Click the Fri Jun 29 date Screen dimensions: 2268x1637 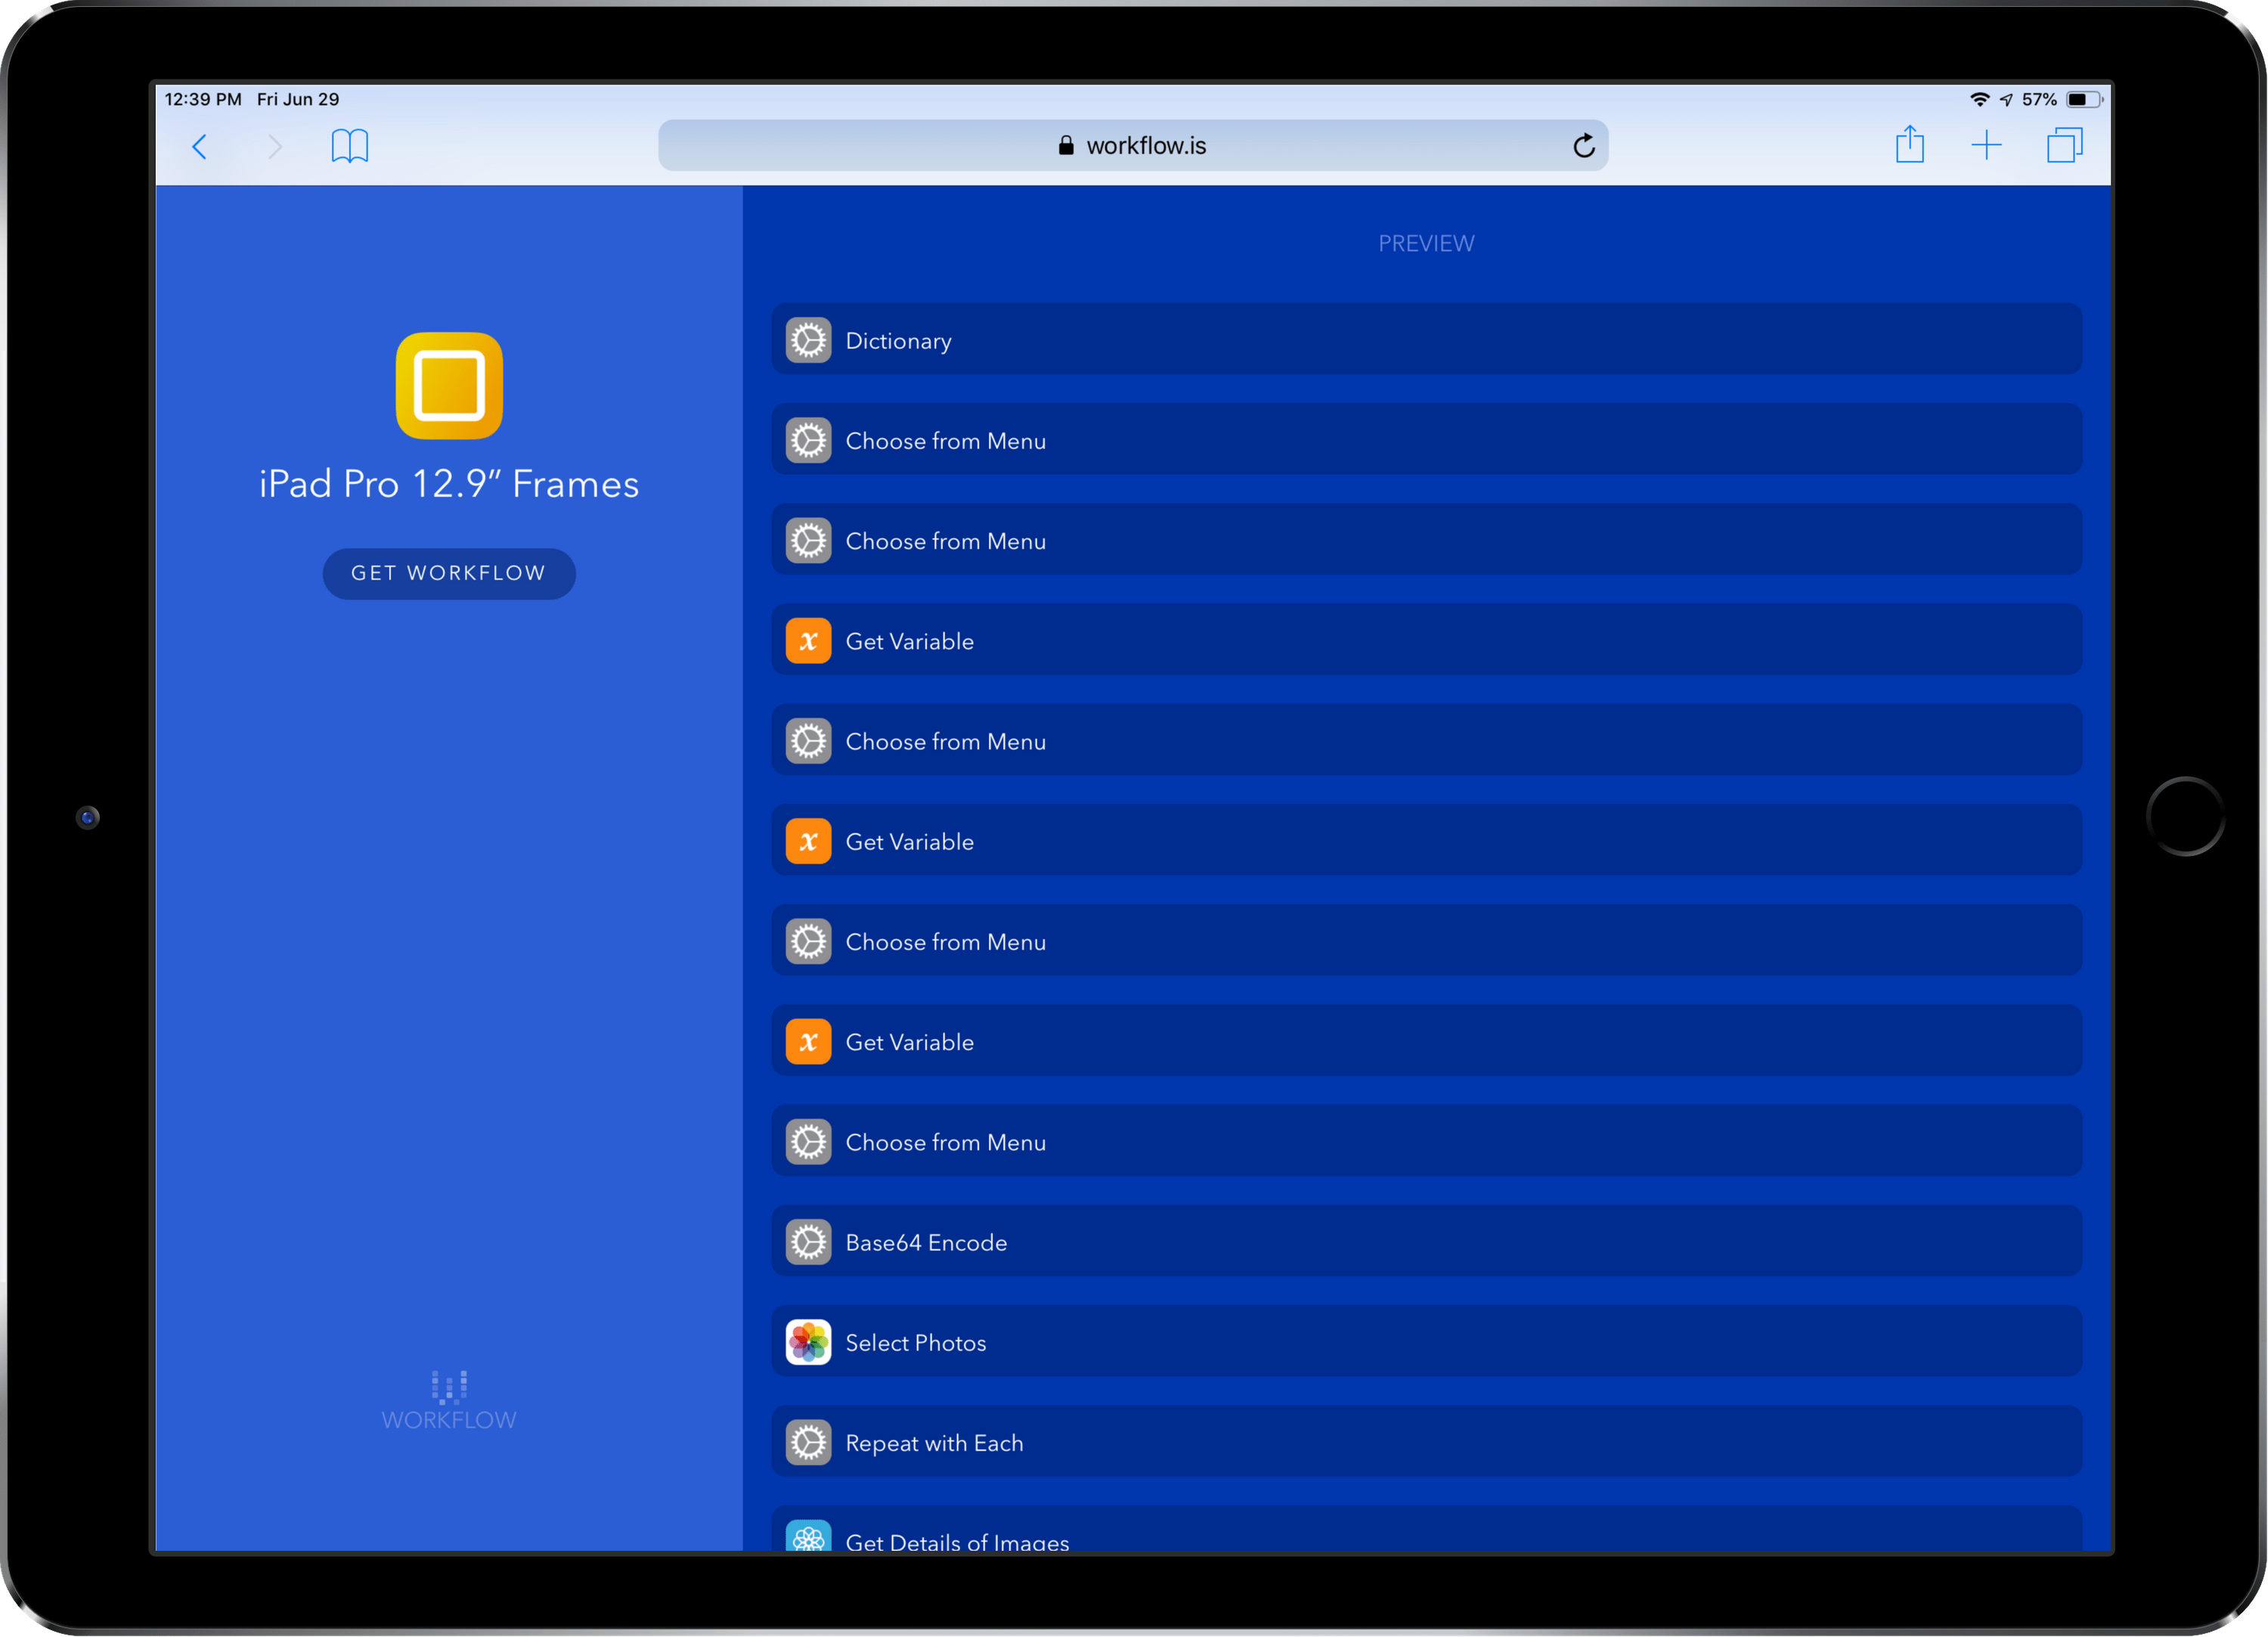[298, 99]
